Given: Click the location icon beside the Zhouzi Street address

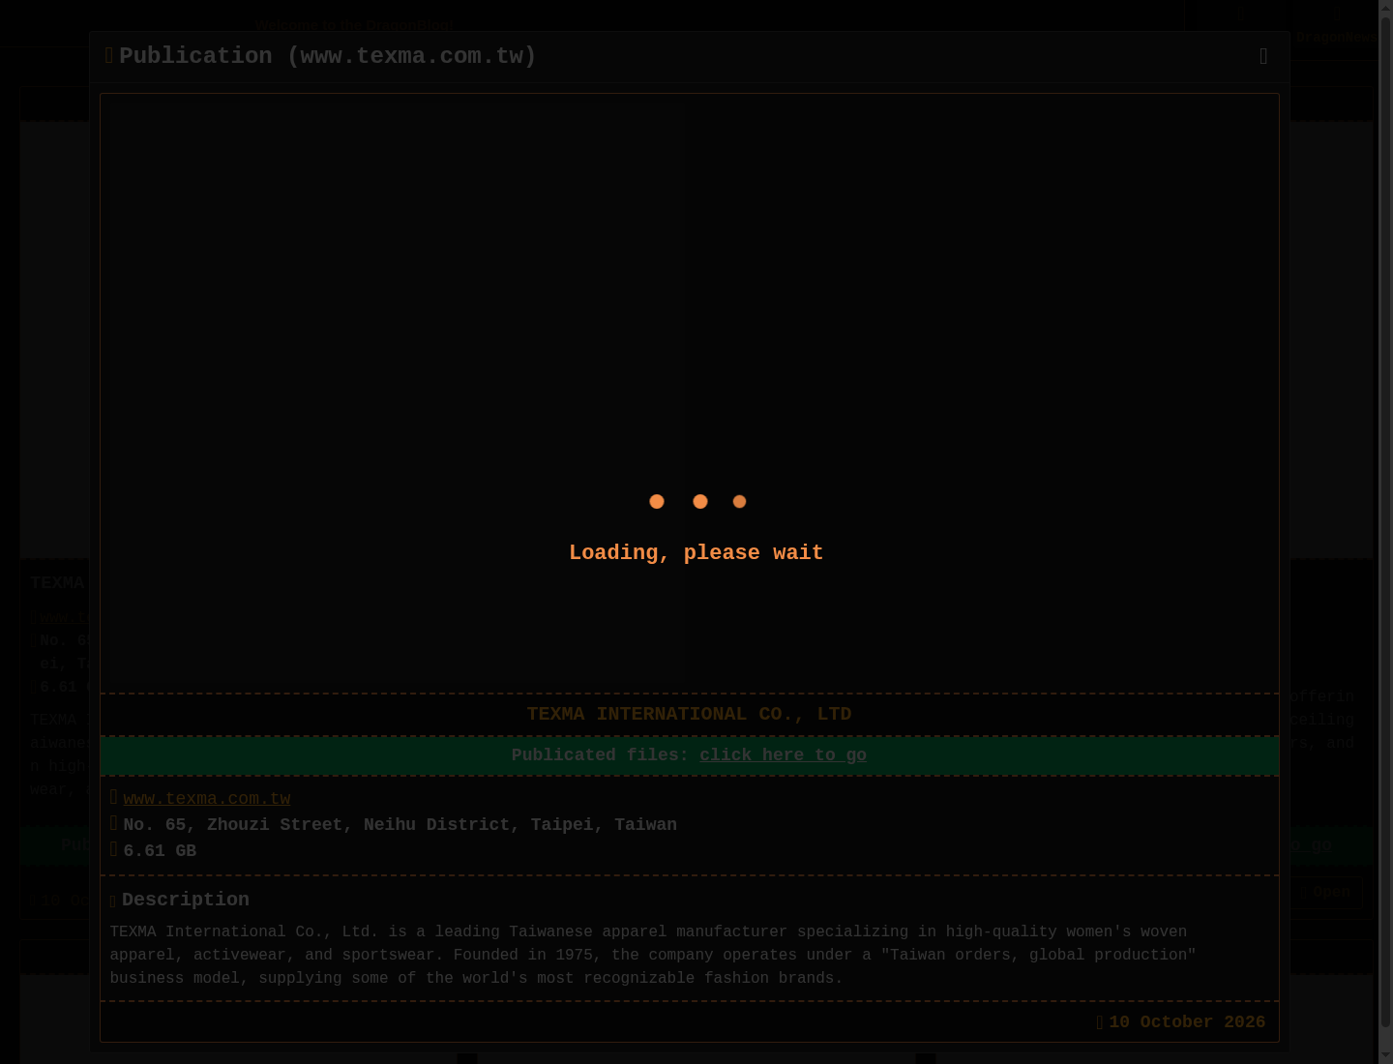Looking at the screenshot, I should pyautogui.click(x=114, y=823).
